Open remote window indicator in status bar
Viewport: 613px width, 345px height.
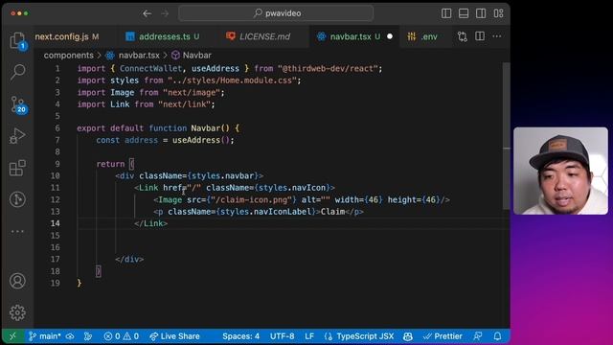(x=12, y=336)
